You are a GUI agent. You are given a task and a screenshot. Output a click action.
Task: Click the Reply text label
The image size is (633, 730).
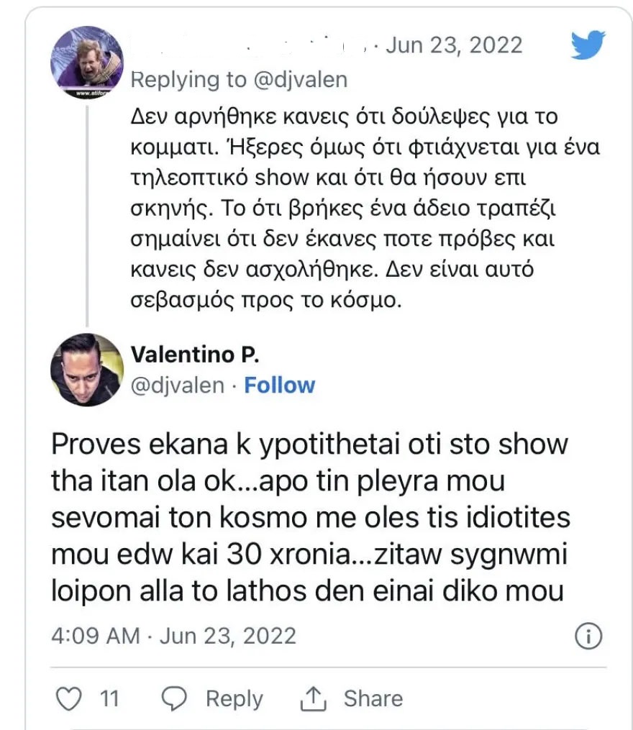click(x=234, y=699)
